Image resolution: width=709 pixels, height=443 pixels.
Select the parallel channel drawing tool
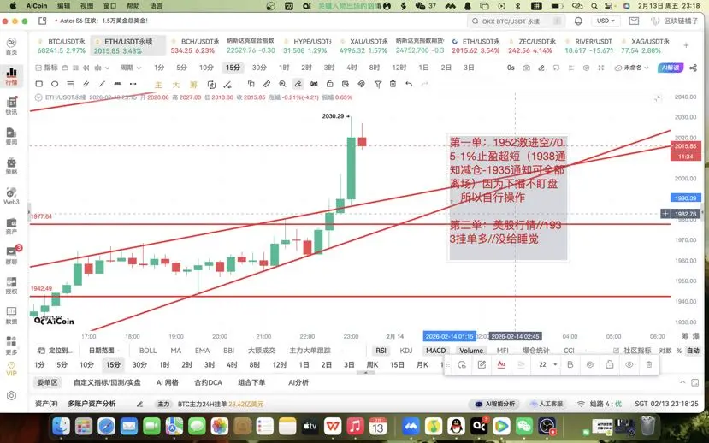pyautogui.click(x=86, y=84)
